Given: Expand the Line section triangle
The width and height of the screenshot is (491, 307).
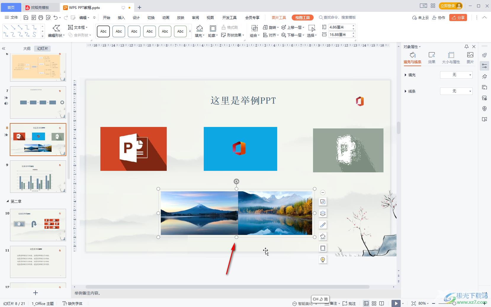Looking at the screenshot, I should [405, 91].
